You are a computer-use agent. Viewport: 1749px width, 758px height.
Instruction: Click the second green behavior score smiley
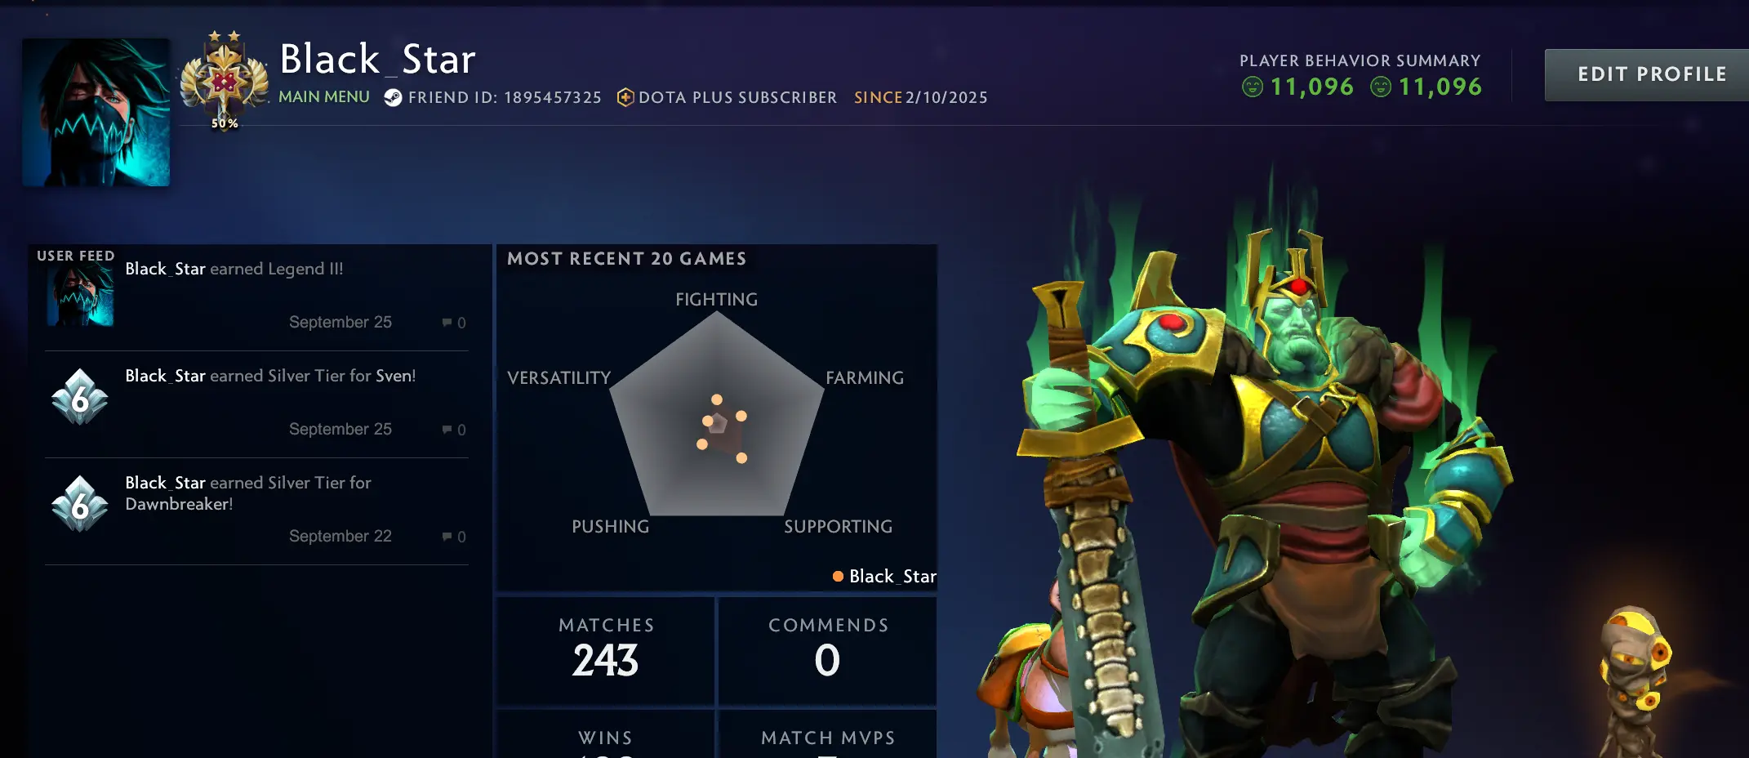tap(1380, 87)
